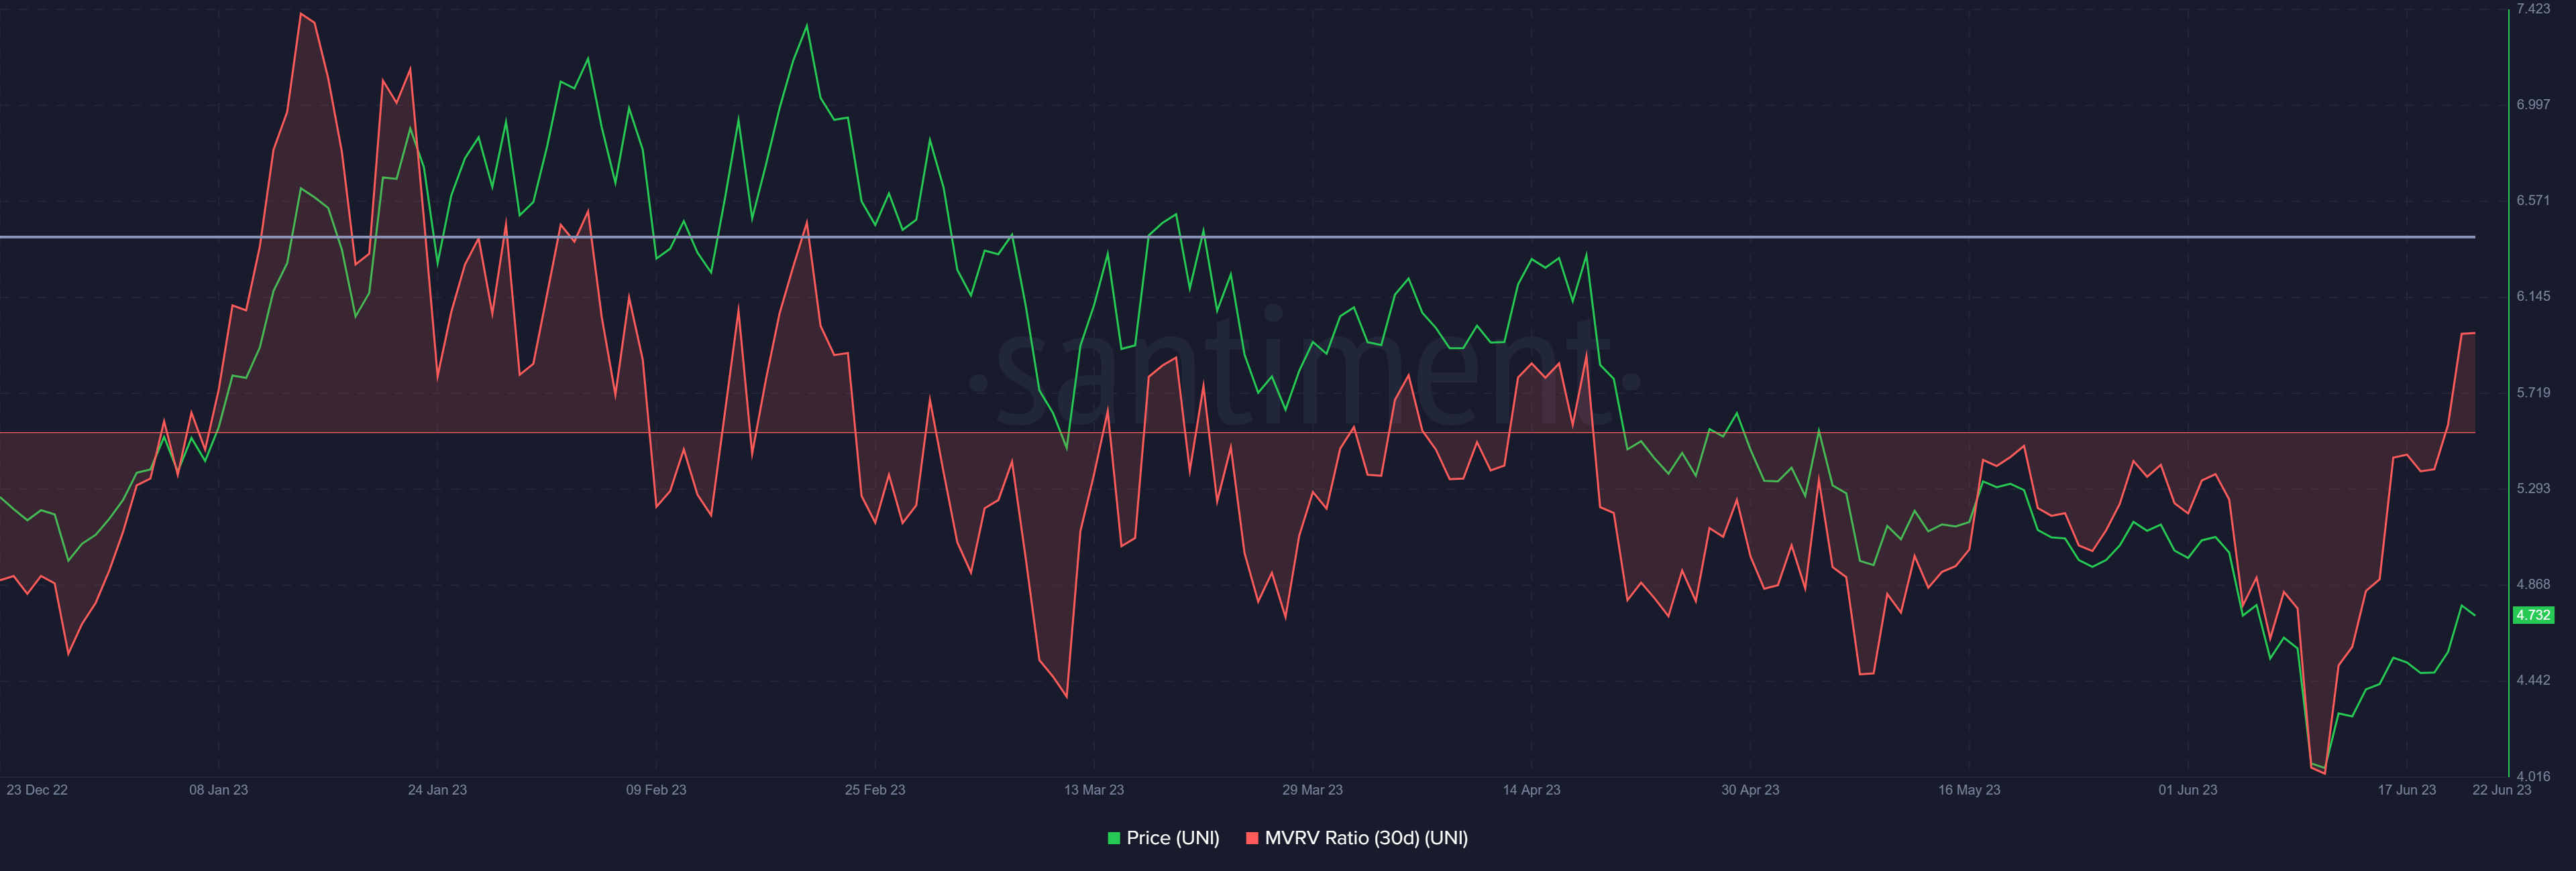Select the 09 Feb 23 date label
Image resolution: width=2576 pixels, height=871 pixels.
point(656,790)
